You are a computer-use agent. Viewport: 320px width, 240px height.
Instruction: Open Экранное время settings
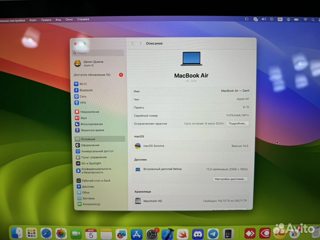(90, 130)
